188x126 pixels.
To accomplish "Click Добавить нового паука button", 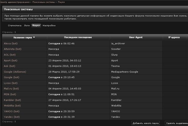I will point(146,123).
